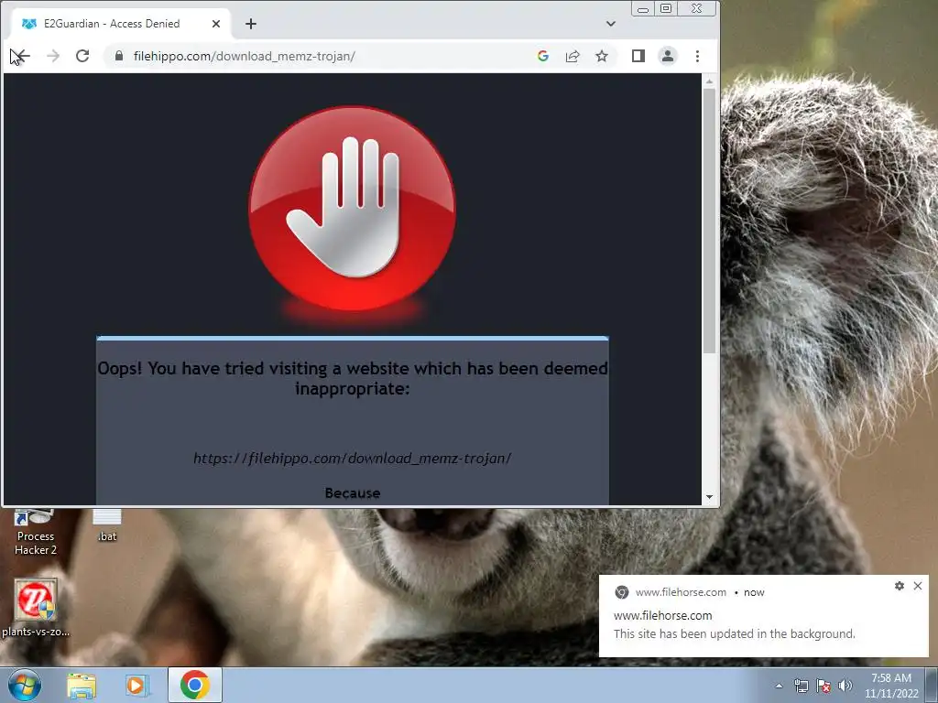The height and width of the screenshot is (703, 938).
Task: Select the Process Hacker 2 desktop shortcut
Action: 36,533
